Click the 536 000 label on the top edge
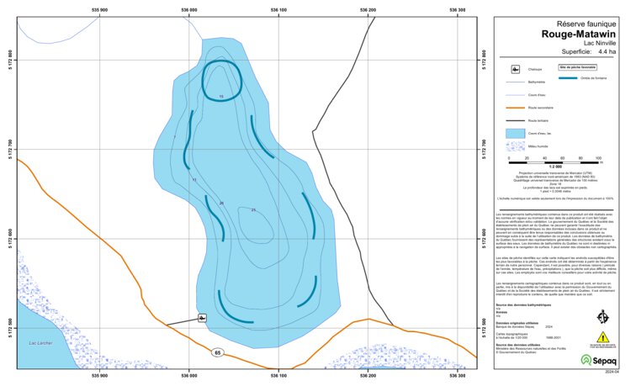 tap(189, 10)
